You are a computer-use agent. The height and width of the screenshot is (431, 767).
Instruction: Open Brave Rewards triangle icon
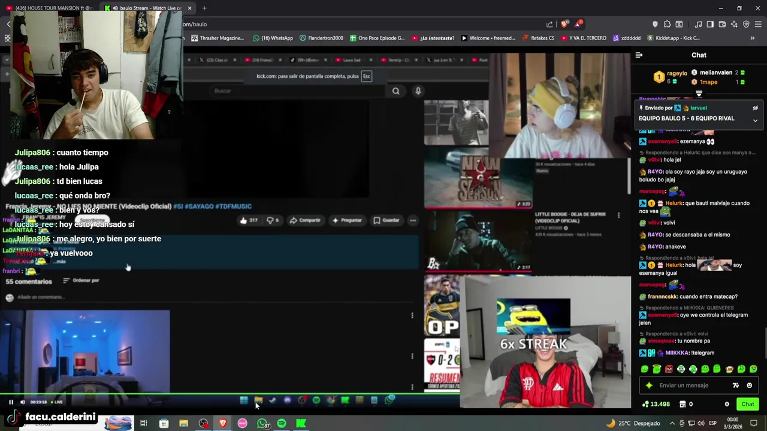pos(579,24)
